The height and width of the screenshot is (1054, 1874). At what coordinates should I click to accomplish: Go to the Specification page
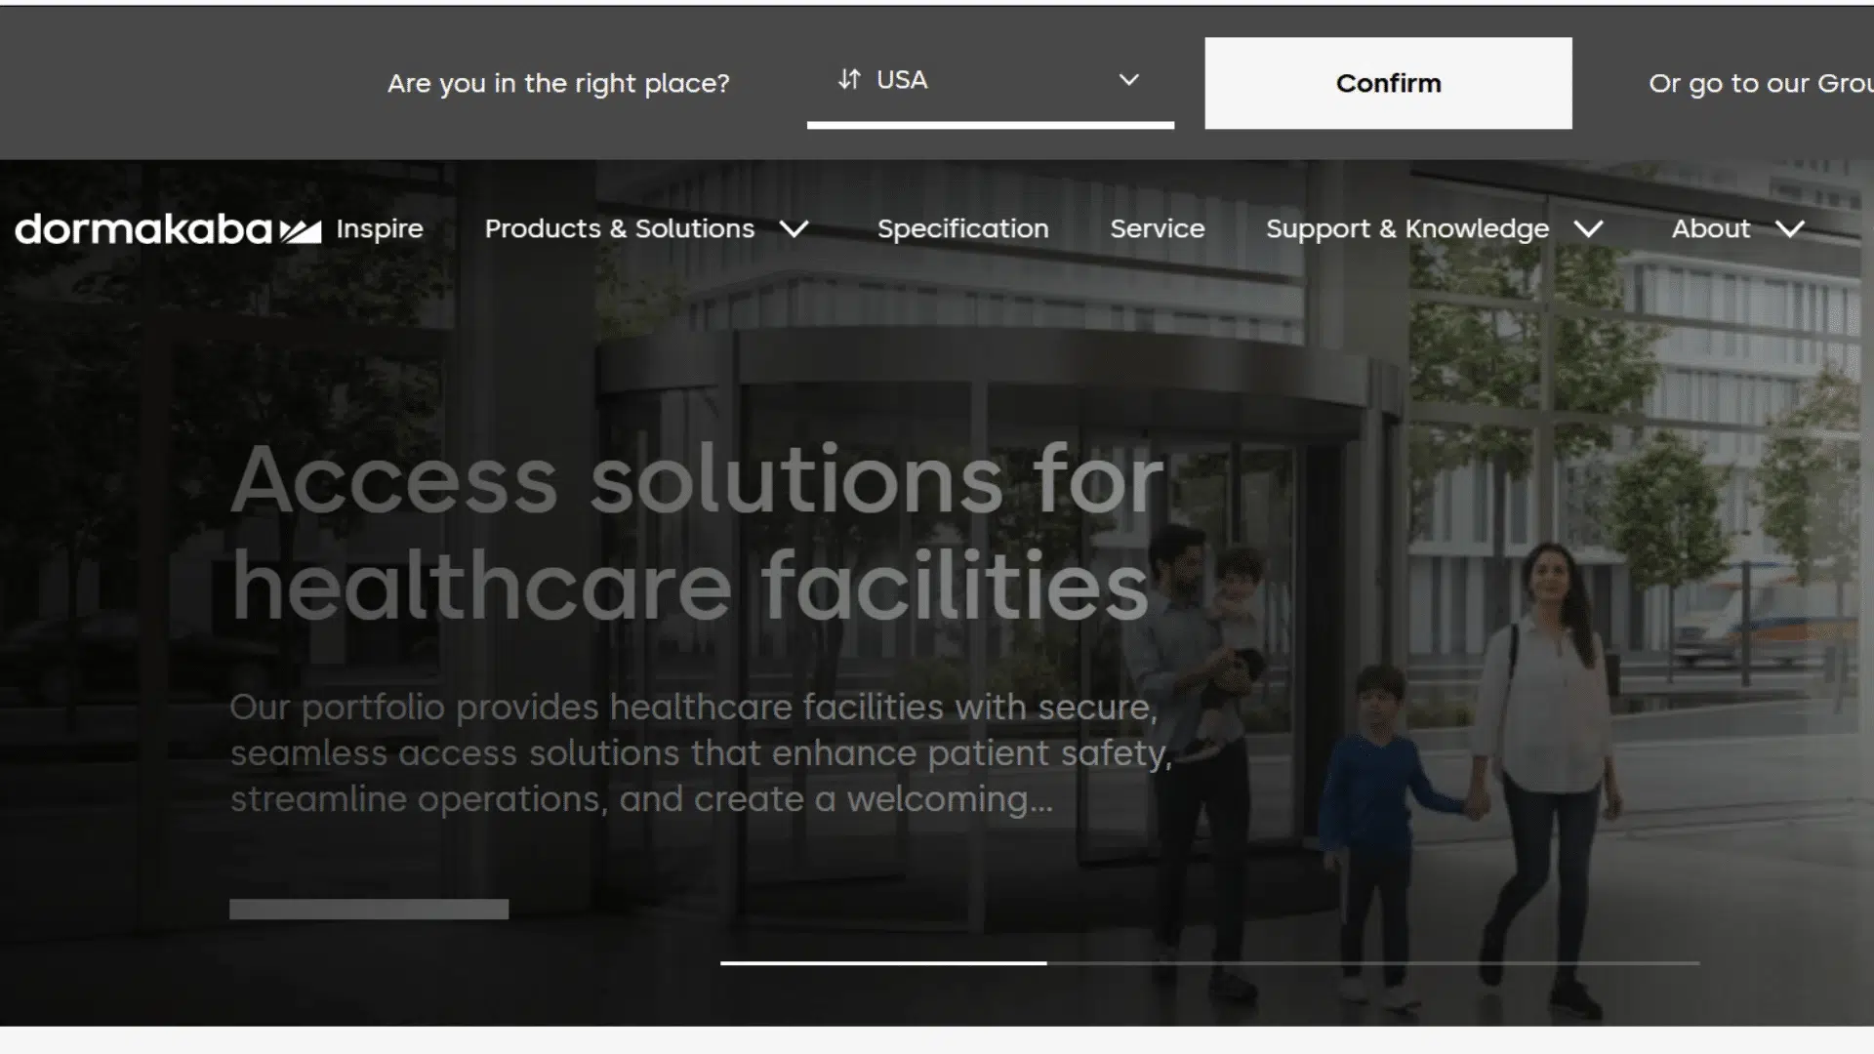(x=962, y=228)
